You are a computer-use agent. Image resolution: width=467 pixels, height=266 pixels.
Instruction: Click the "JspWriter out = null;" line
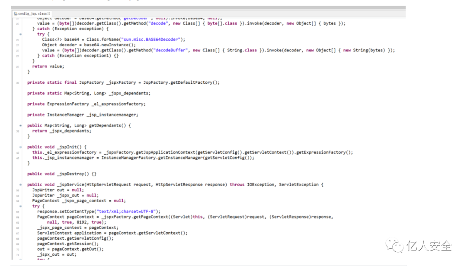click(58, 190)
